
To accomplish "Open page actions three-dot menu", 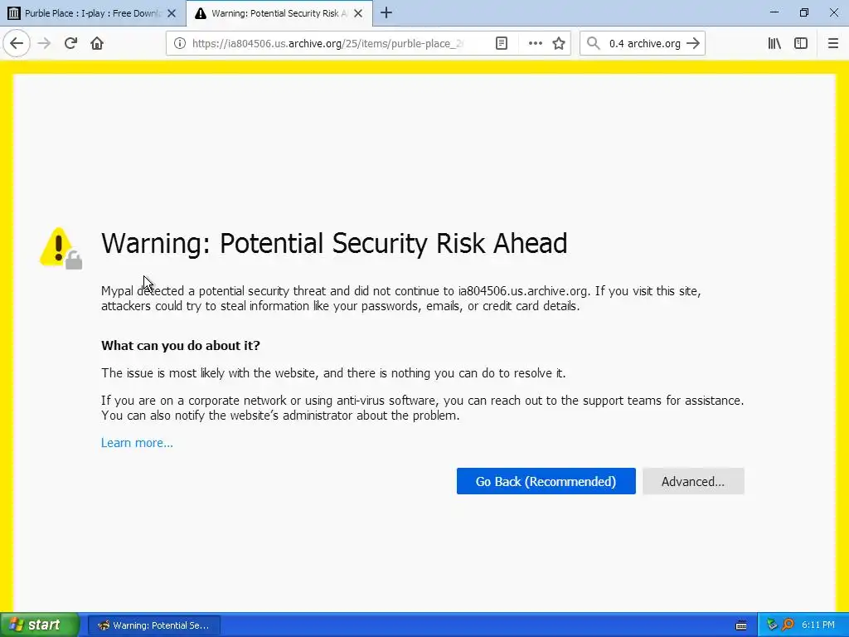I will click(x=535, y=43).
